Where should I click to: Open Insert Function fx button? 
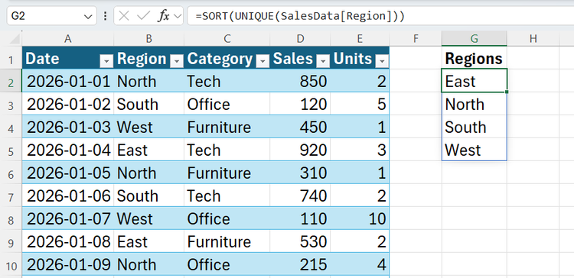pos(163,16)
